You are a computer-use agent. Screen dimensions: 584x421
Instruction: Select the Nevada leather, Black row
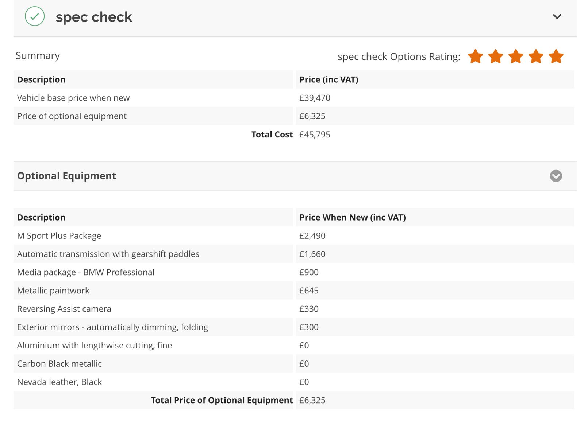(x=59, y=382)
